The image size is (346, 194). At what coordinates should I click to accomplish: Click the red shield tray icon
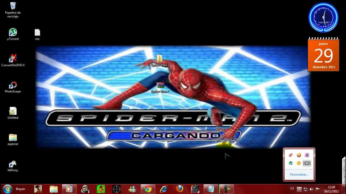(291, 155)
